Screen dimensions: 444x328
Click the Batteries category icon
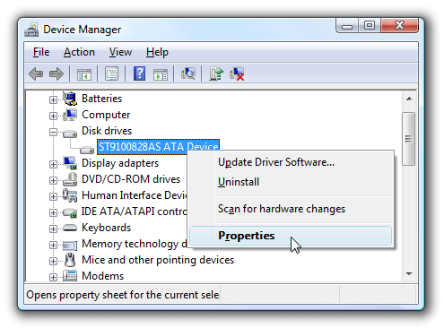tap(70, 99)
